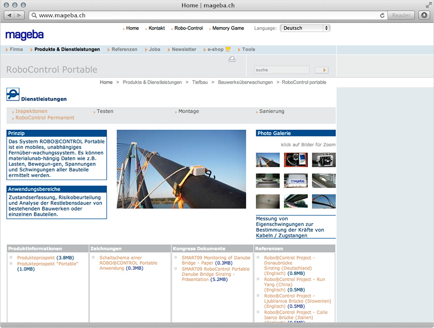The image size is (434, 328).
Task: Click the Anwendungsbereiche box heading
Action: (x=57, y=189)
